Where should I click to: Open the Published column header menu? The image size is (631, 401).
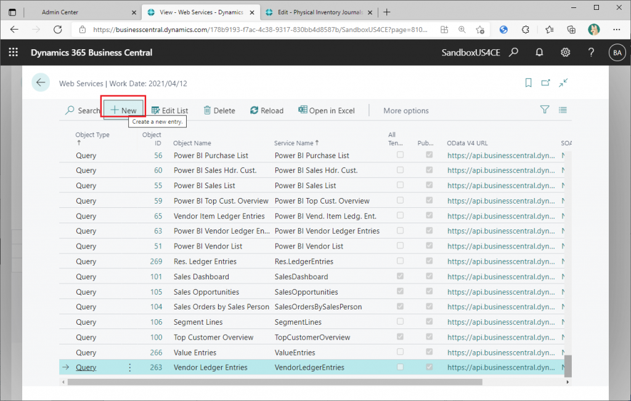pos(425,143)
